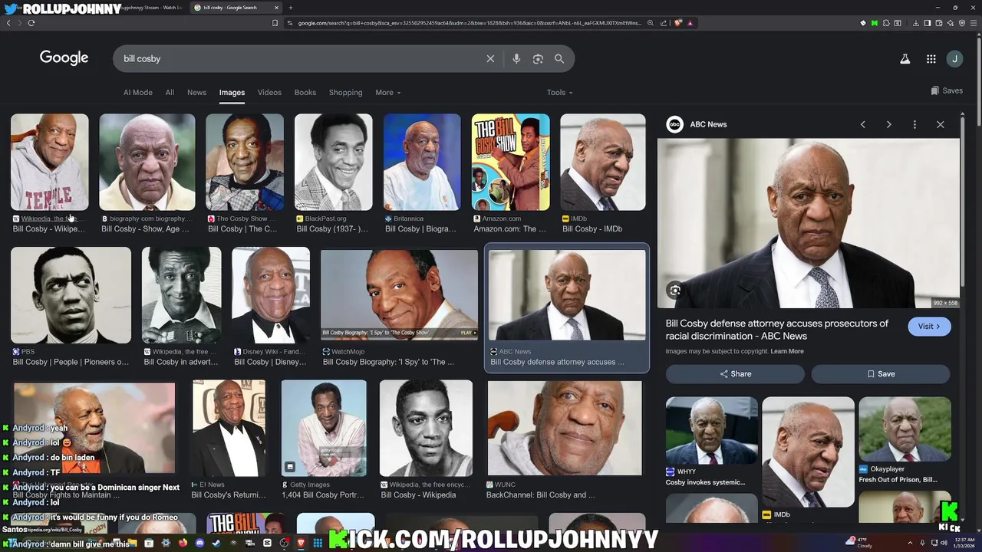Open the green M extension in the toolbar
The width and height of the screenshot is (982, 552).
[875, 23]
